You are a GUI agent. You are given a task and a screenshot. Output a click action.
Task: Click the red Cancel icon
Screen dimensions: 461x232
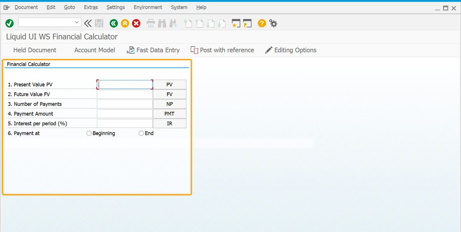tap(136, 23)
